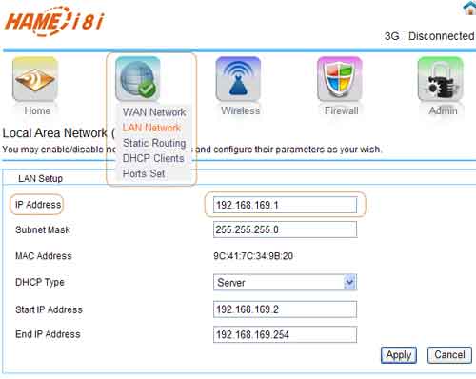This screenshot has width=476, height=379.
Task: Open Static Routing menu item
Action: pos(154,143)
